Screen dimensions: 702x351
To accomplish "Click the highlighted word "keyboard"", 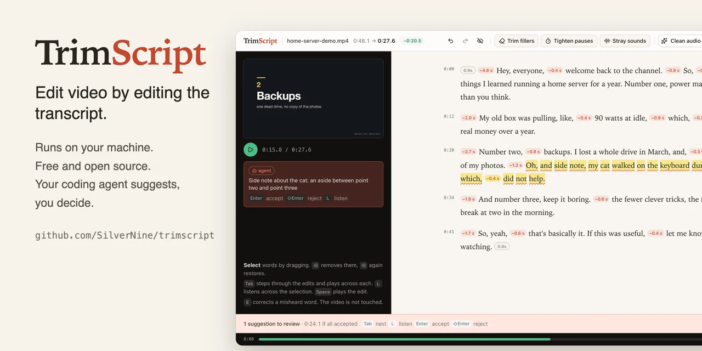I will (x=675, y=165).
